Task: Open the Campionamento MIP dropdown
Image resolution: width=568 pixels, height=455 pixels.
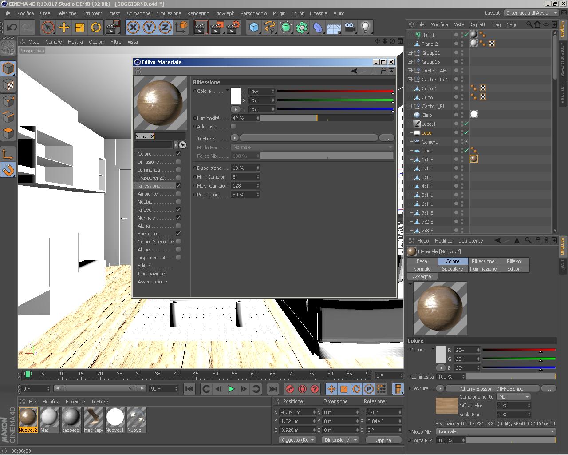Action: (x=513, y=397)
